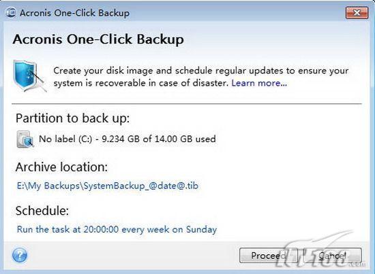Click the Partition to back up label

[72, 118]
